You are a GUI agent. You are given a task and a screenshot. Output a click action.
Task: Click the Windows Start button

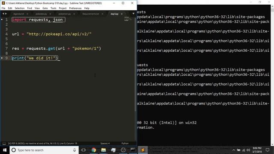[5, 150]
